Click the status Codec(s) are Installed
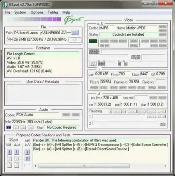The width and height of the screenshot is (175, 176). (128, 34)
